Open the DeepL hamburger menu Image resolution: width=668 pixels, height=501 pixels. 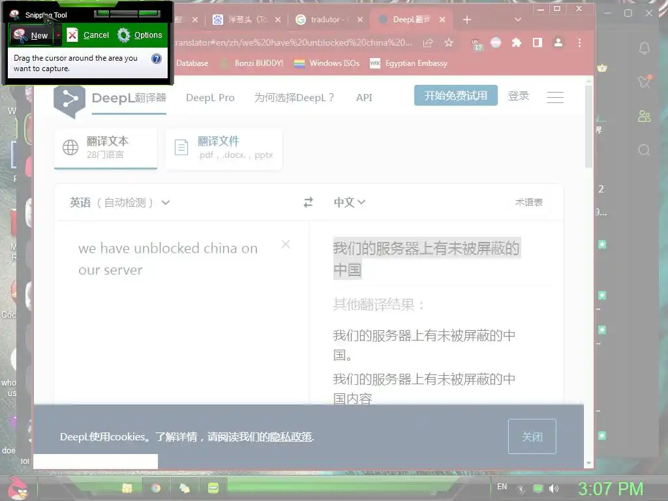pos(555,97)
